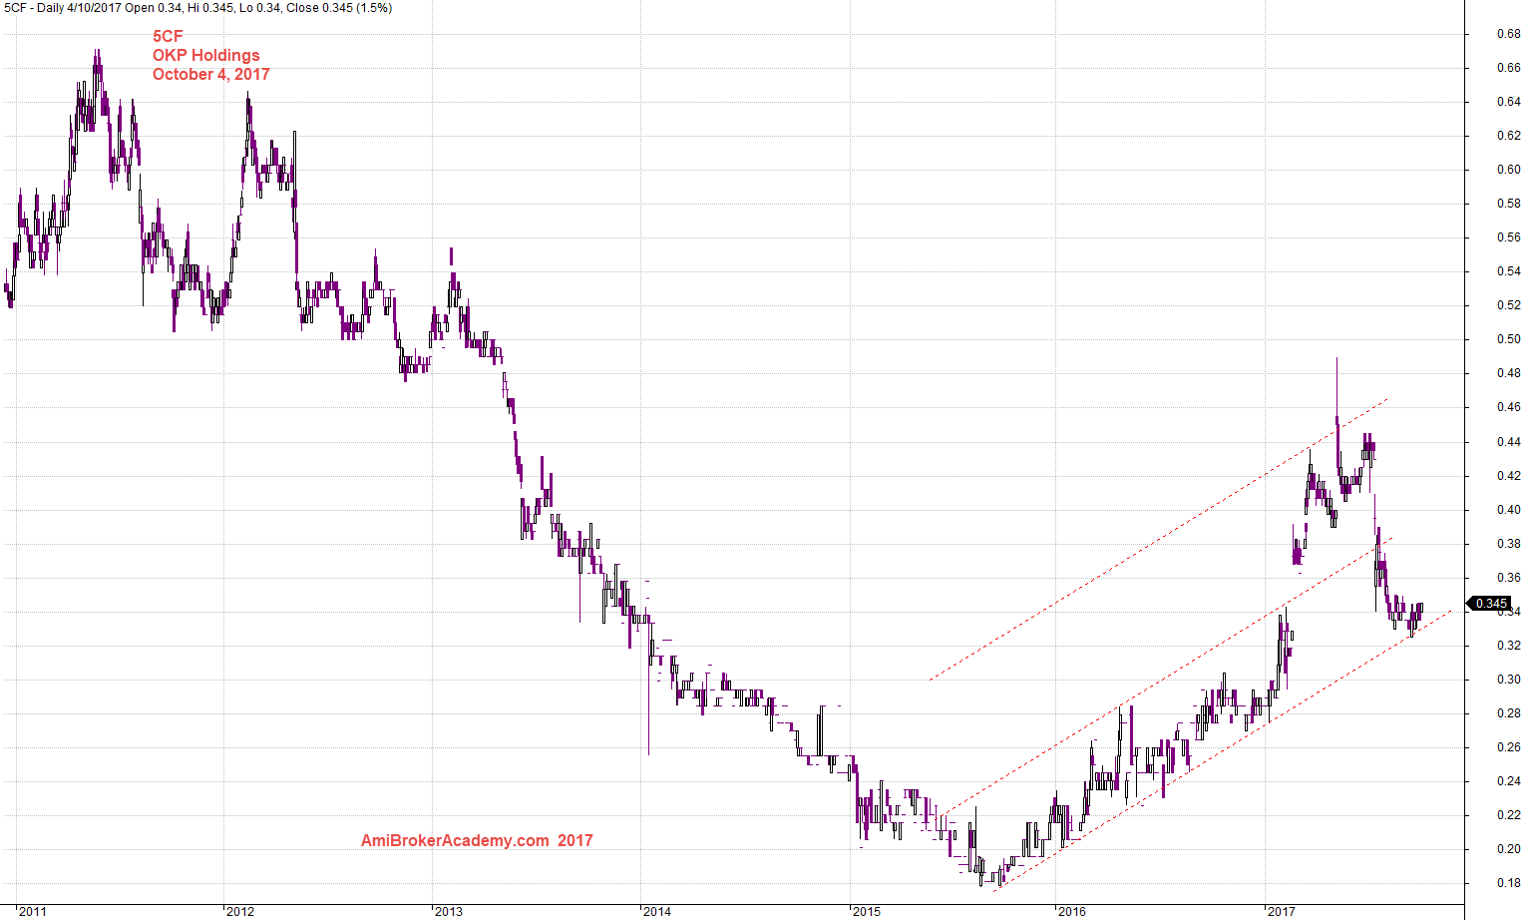Click the 0.18 price axis label
The image size is (1525, 920).
coord(1509,883)
